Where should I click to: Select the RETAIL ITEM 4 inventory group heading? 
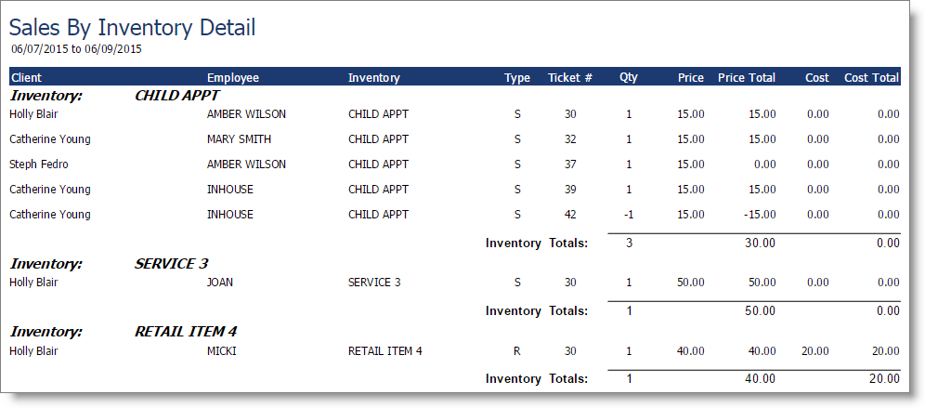[x=186, y=332]
